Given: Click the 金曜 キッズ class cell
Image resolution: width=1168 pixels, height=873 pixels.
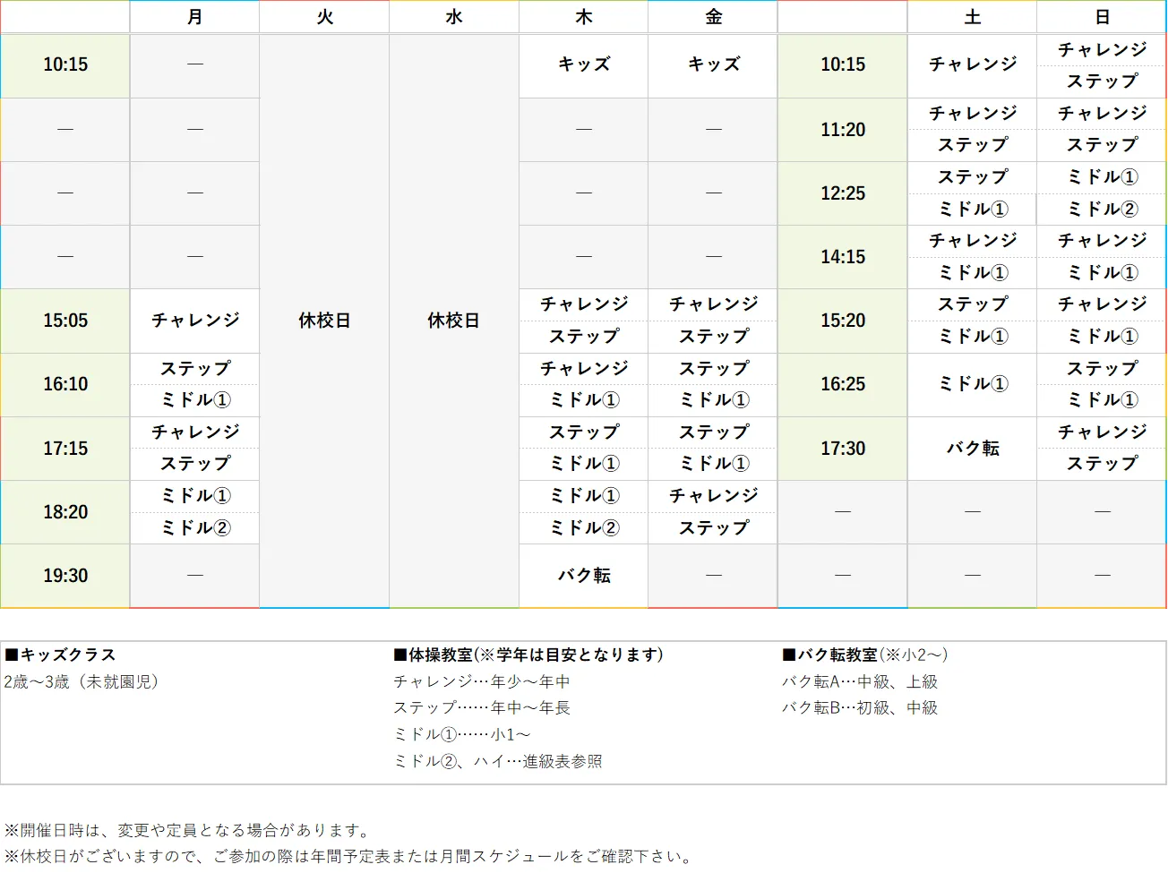Looking at the screenshot, I should [712, 65].
